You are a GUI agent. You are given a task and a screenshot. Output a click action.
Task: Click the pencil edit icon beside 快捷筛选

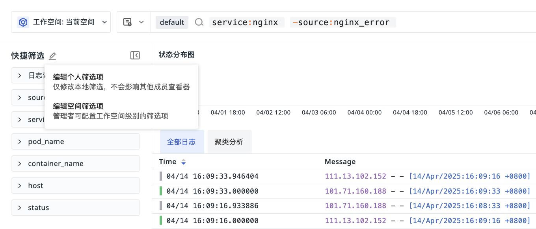tap(52, 56)
